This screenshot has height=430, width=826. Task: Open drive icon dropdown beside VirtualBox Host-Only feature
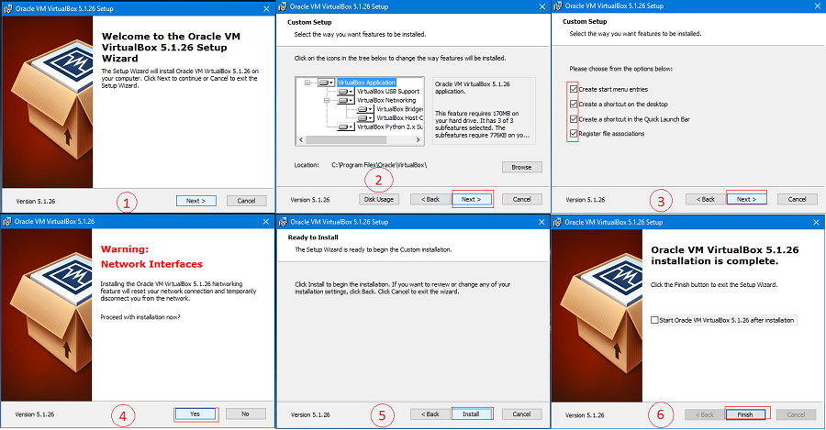[365, 118]
